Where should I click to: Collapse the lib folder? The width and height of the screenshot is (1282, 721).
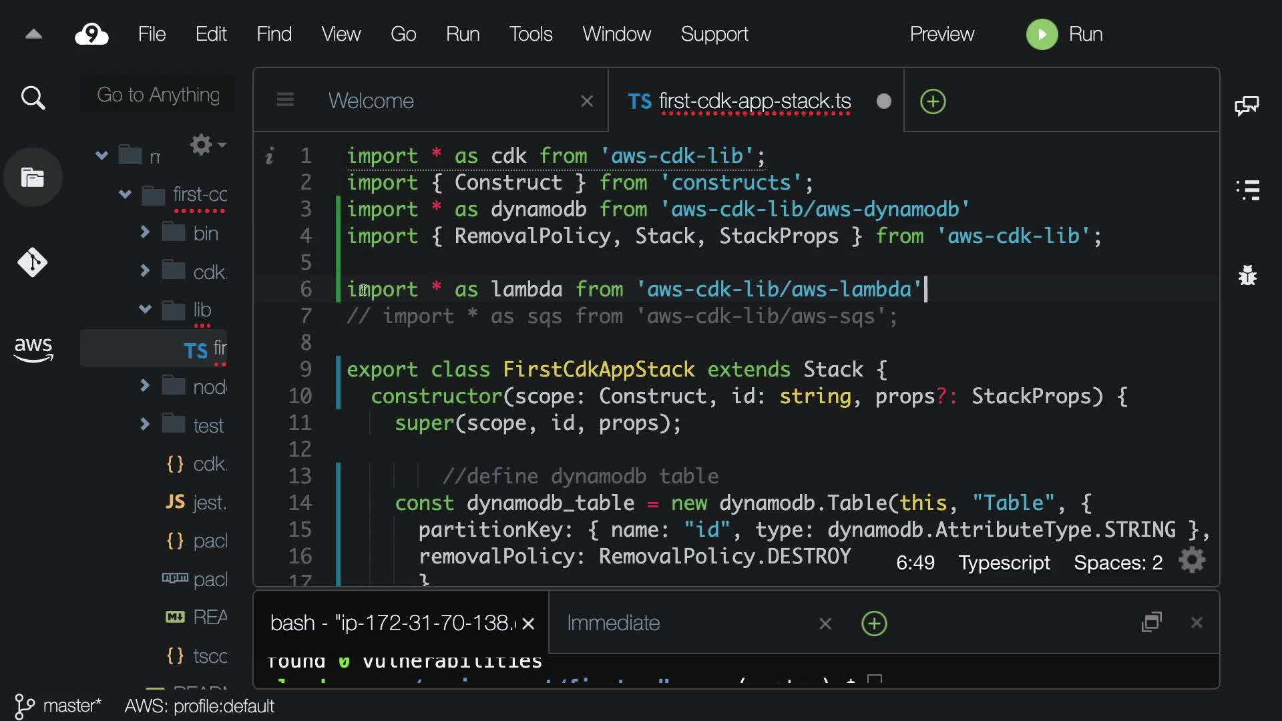[x=145, y=309]
